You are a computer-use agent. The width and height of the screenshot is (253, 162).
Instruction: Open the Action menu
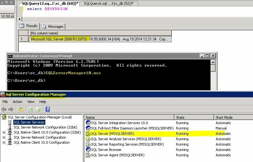pyautogui.click(x=17, y=102)
